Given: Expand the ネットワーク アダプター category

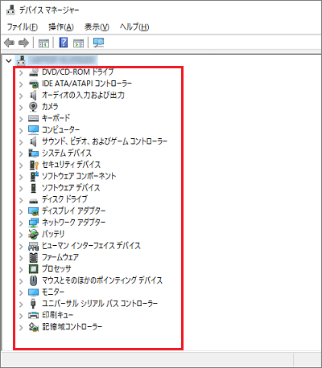Looking at the screenshot, I should [21, 223].
